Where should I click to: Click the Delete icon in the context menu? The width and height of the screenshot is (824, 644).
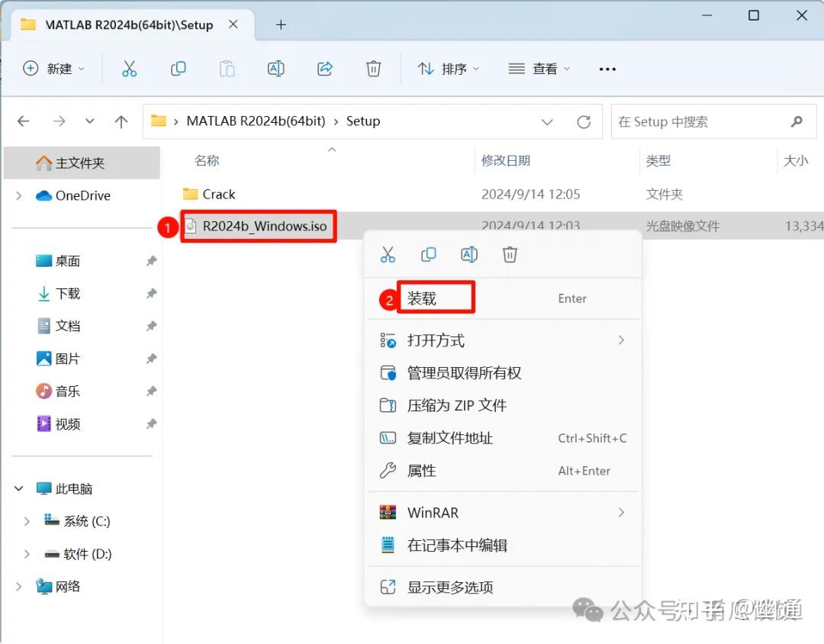[510, 254]
